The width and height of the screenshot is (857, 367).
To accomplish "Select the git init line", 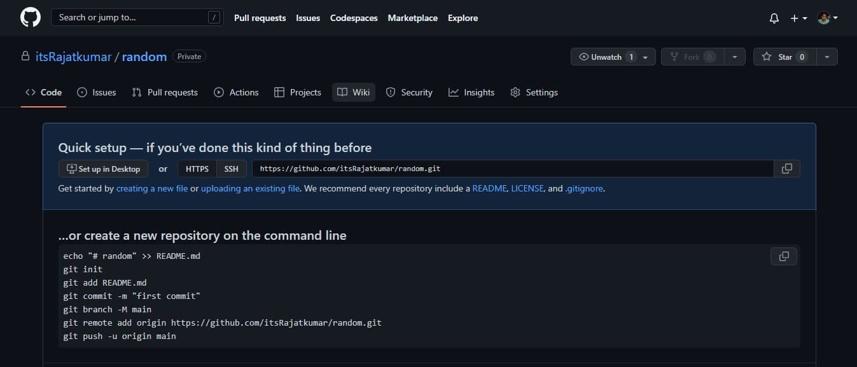I will click(83, 269).
